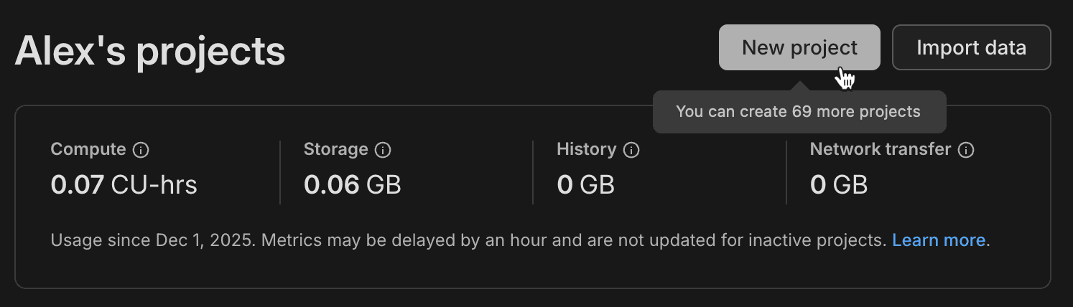Click the info icon beside History
Viewport: 1073px width, 307px height.
tap(631, 150)
